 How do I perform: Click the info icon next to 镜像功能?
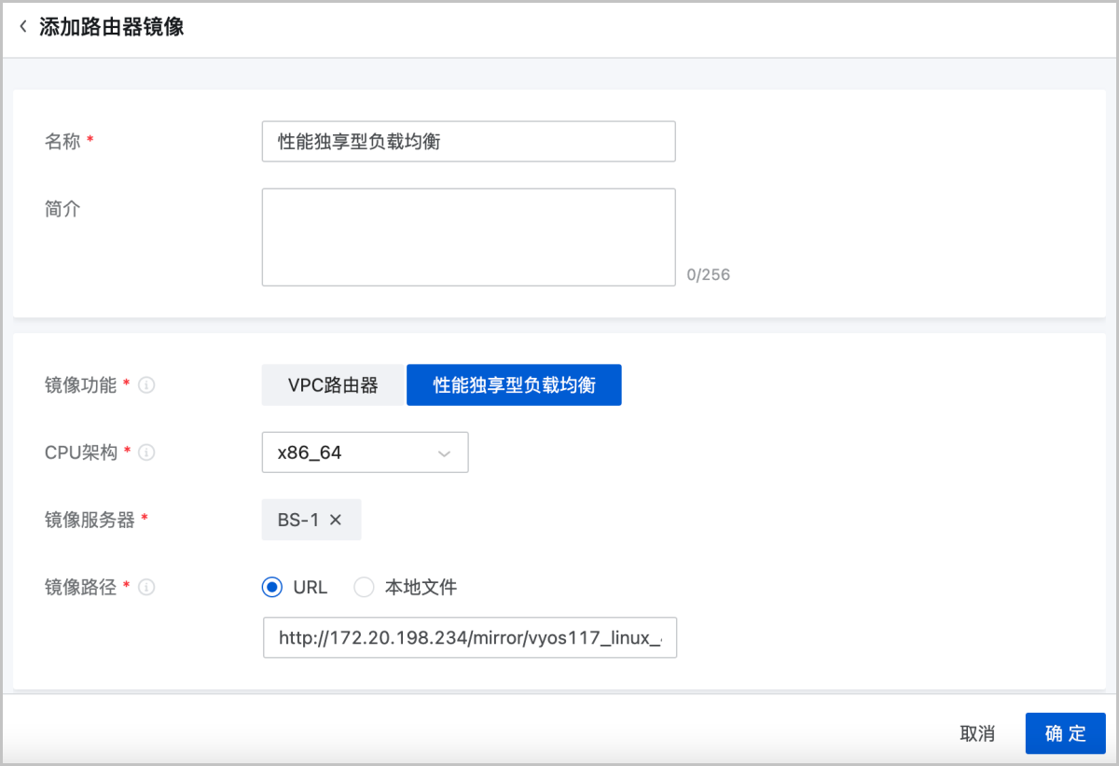145,384
